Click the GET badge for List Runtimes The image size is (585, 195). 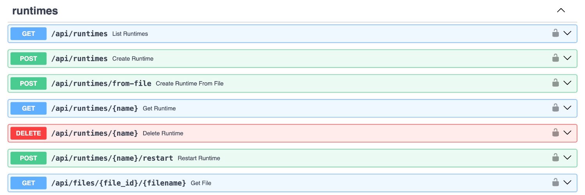click(x=28, y=34)
